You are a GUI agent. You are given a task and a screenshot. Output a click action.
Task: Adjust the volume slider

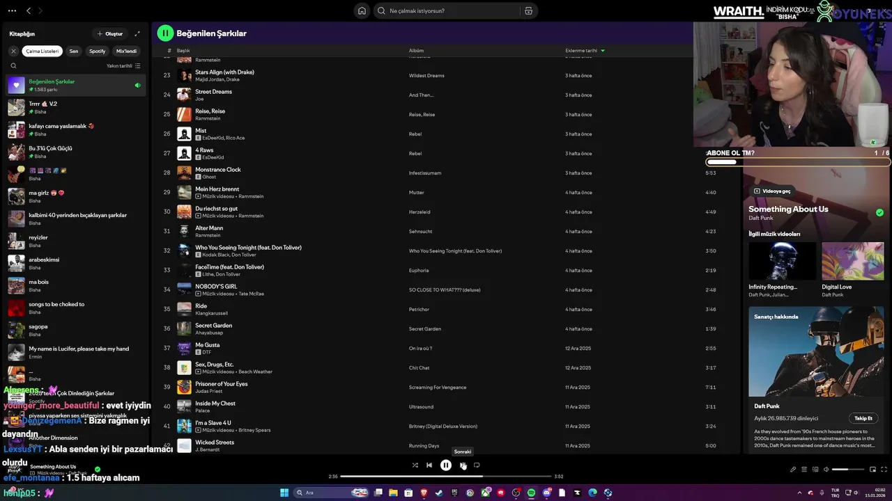pos(849,469)
